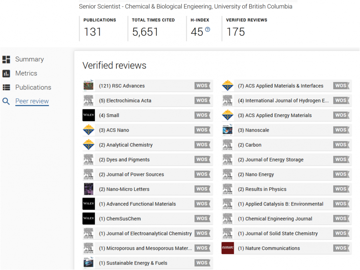Switch to the Metrics tab
Viewport: 360px width, 270px height.
pyautogui.click(x=26, y=73)
